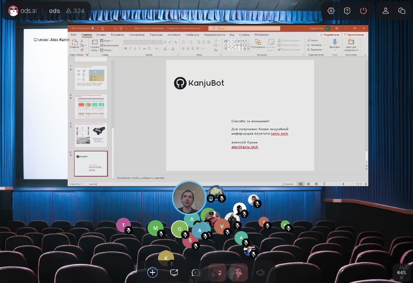The image size is (413, 283).
Task: Open the Выделить dropdown
Action: 316,49
